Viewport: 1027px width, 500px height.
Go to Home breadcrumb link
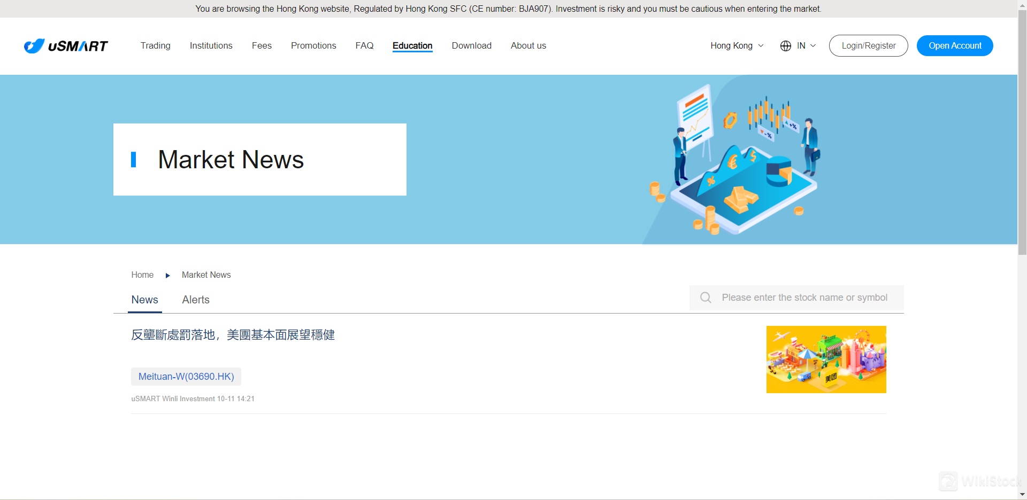tap(142, 275)
